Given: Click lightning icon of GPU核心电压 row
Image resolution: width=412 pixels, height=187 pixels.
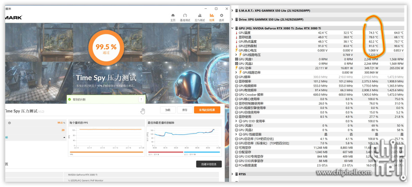Looking at the screenshot, I should (x=236, y=50).
